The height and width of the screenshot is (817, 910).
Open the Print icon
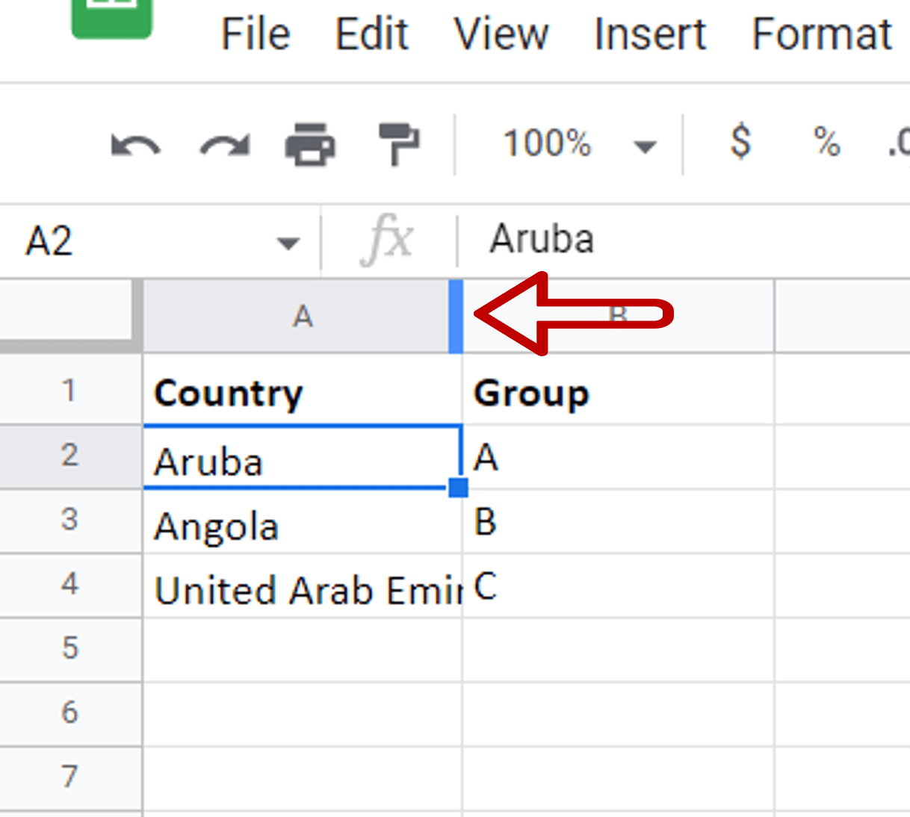tap(312, 144)
